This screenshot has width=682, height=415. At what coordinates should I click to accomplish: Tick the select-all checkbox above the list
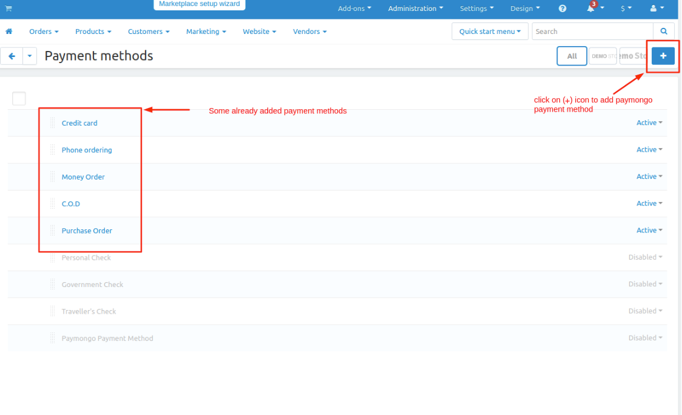pyautogui.click(x=19, y=98)
